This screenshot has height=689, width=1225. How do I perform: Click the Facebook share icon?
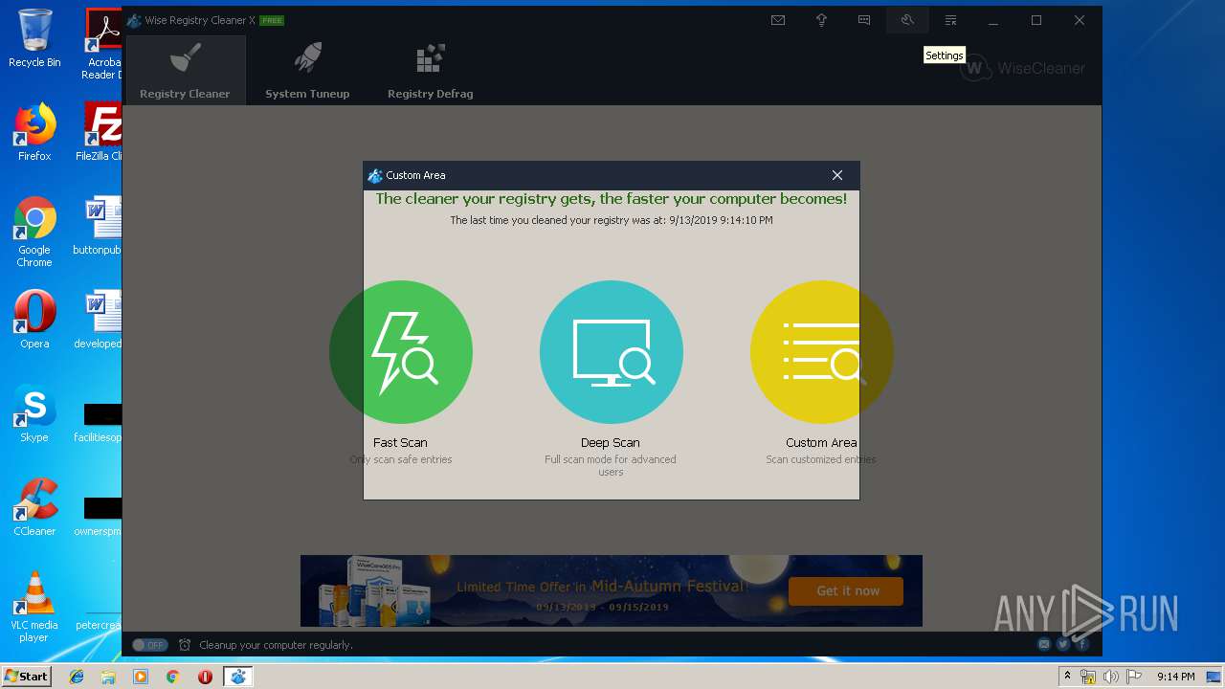tap(1082, 645)
